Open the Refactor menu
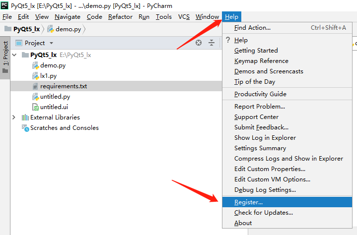Screen dimensions: 357x235 click(120, 17)
